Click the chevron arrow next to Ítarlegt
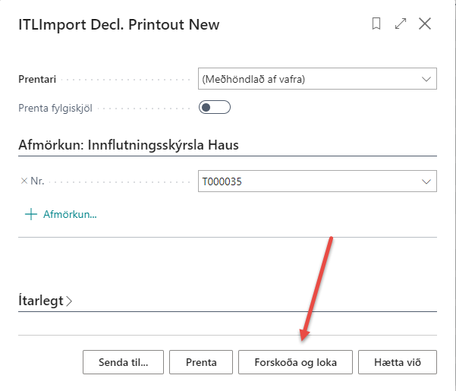 [x=70, y=301]
